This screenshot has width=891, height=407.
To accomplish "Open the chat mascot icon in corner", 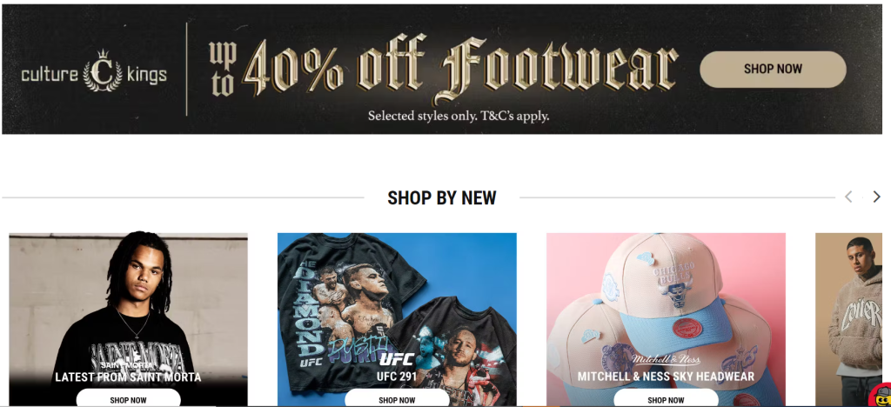I will [x=881, y=395].
